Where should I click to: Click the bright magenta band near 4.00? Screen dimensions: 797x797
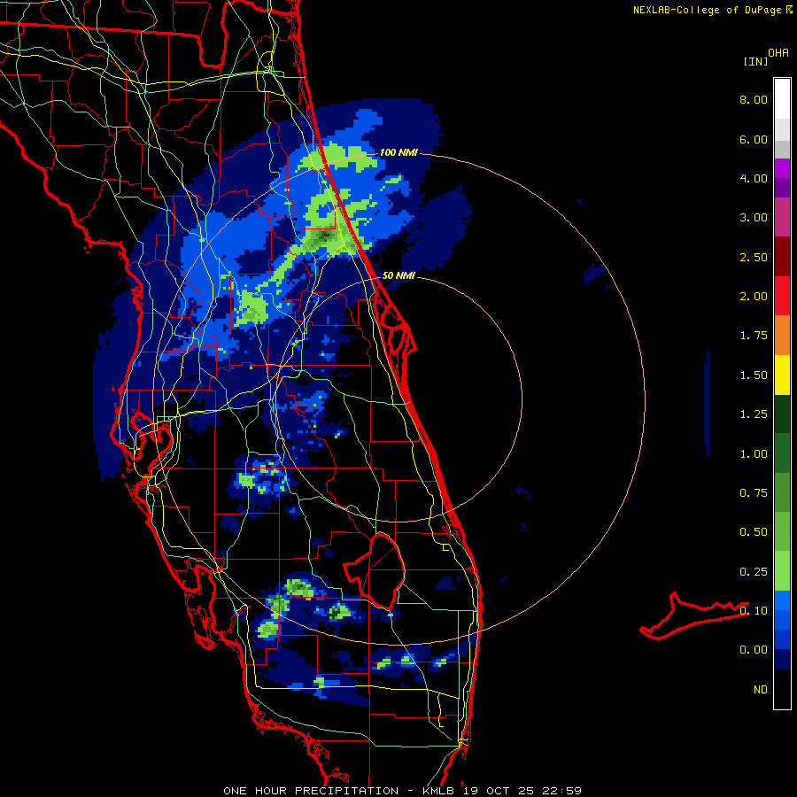[x=782, y=168]
